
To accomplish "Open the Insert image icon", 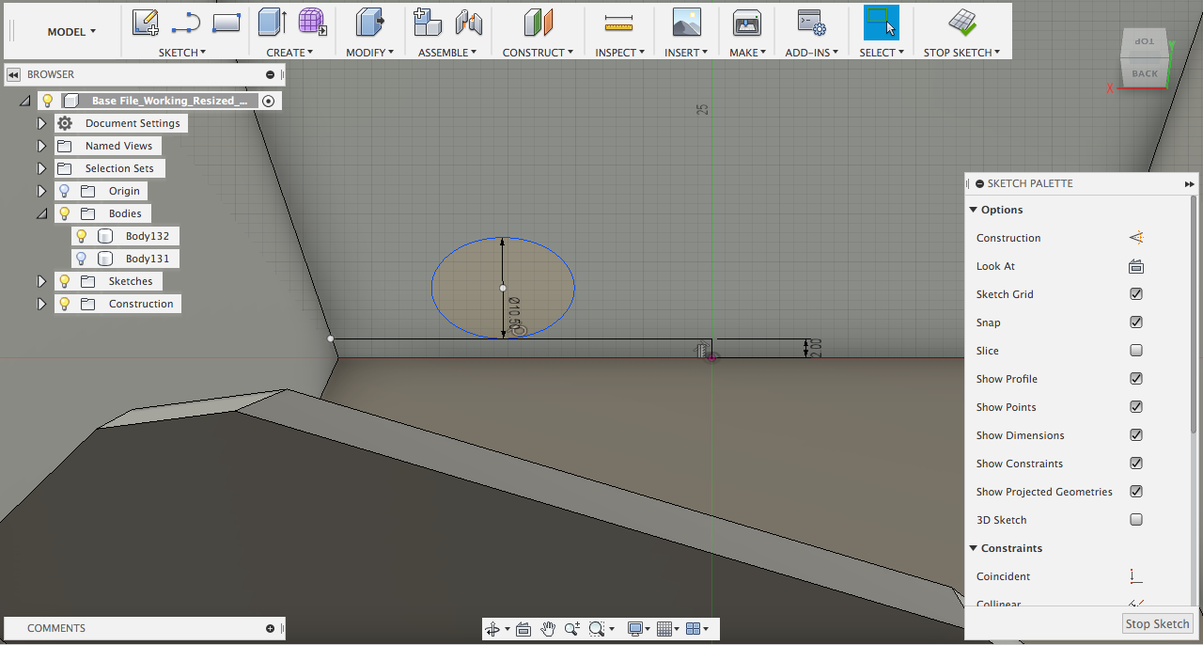I will [687, 23].
